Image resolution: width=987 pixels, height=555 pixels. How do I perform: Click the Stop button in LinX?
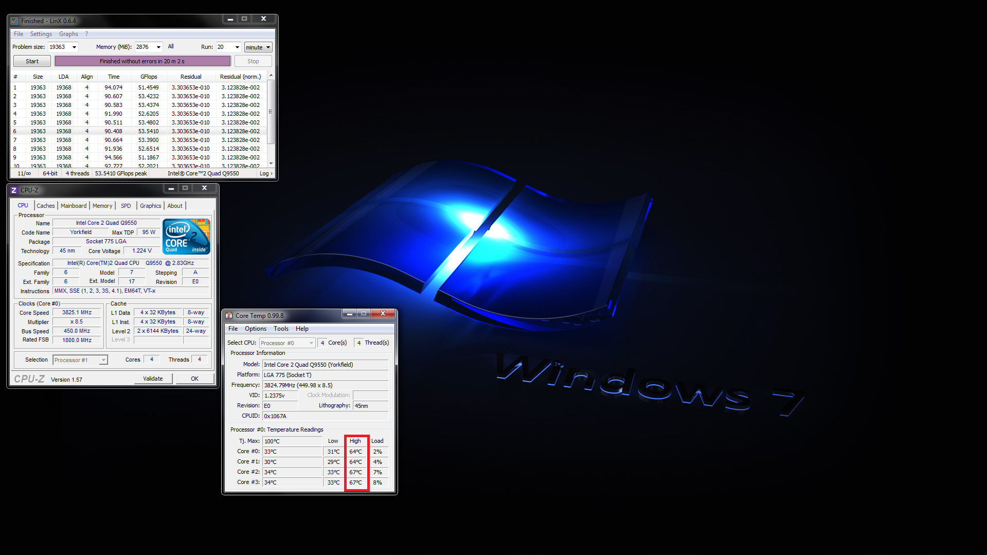click(x=253, y=61)
